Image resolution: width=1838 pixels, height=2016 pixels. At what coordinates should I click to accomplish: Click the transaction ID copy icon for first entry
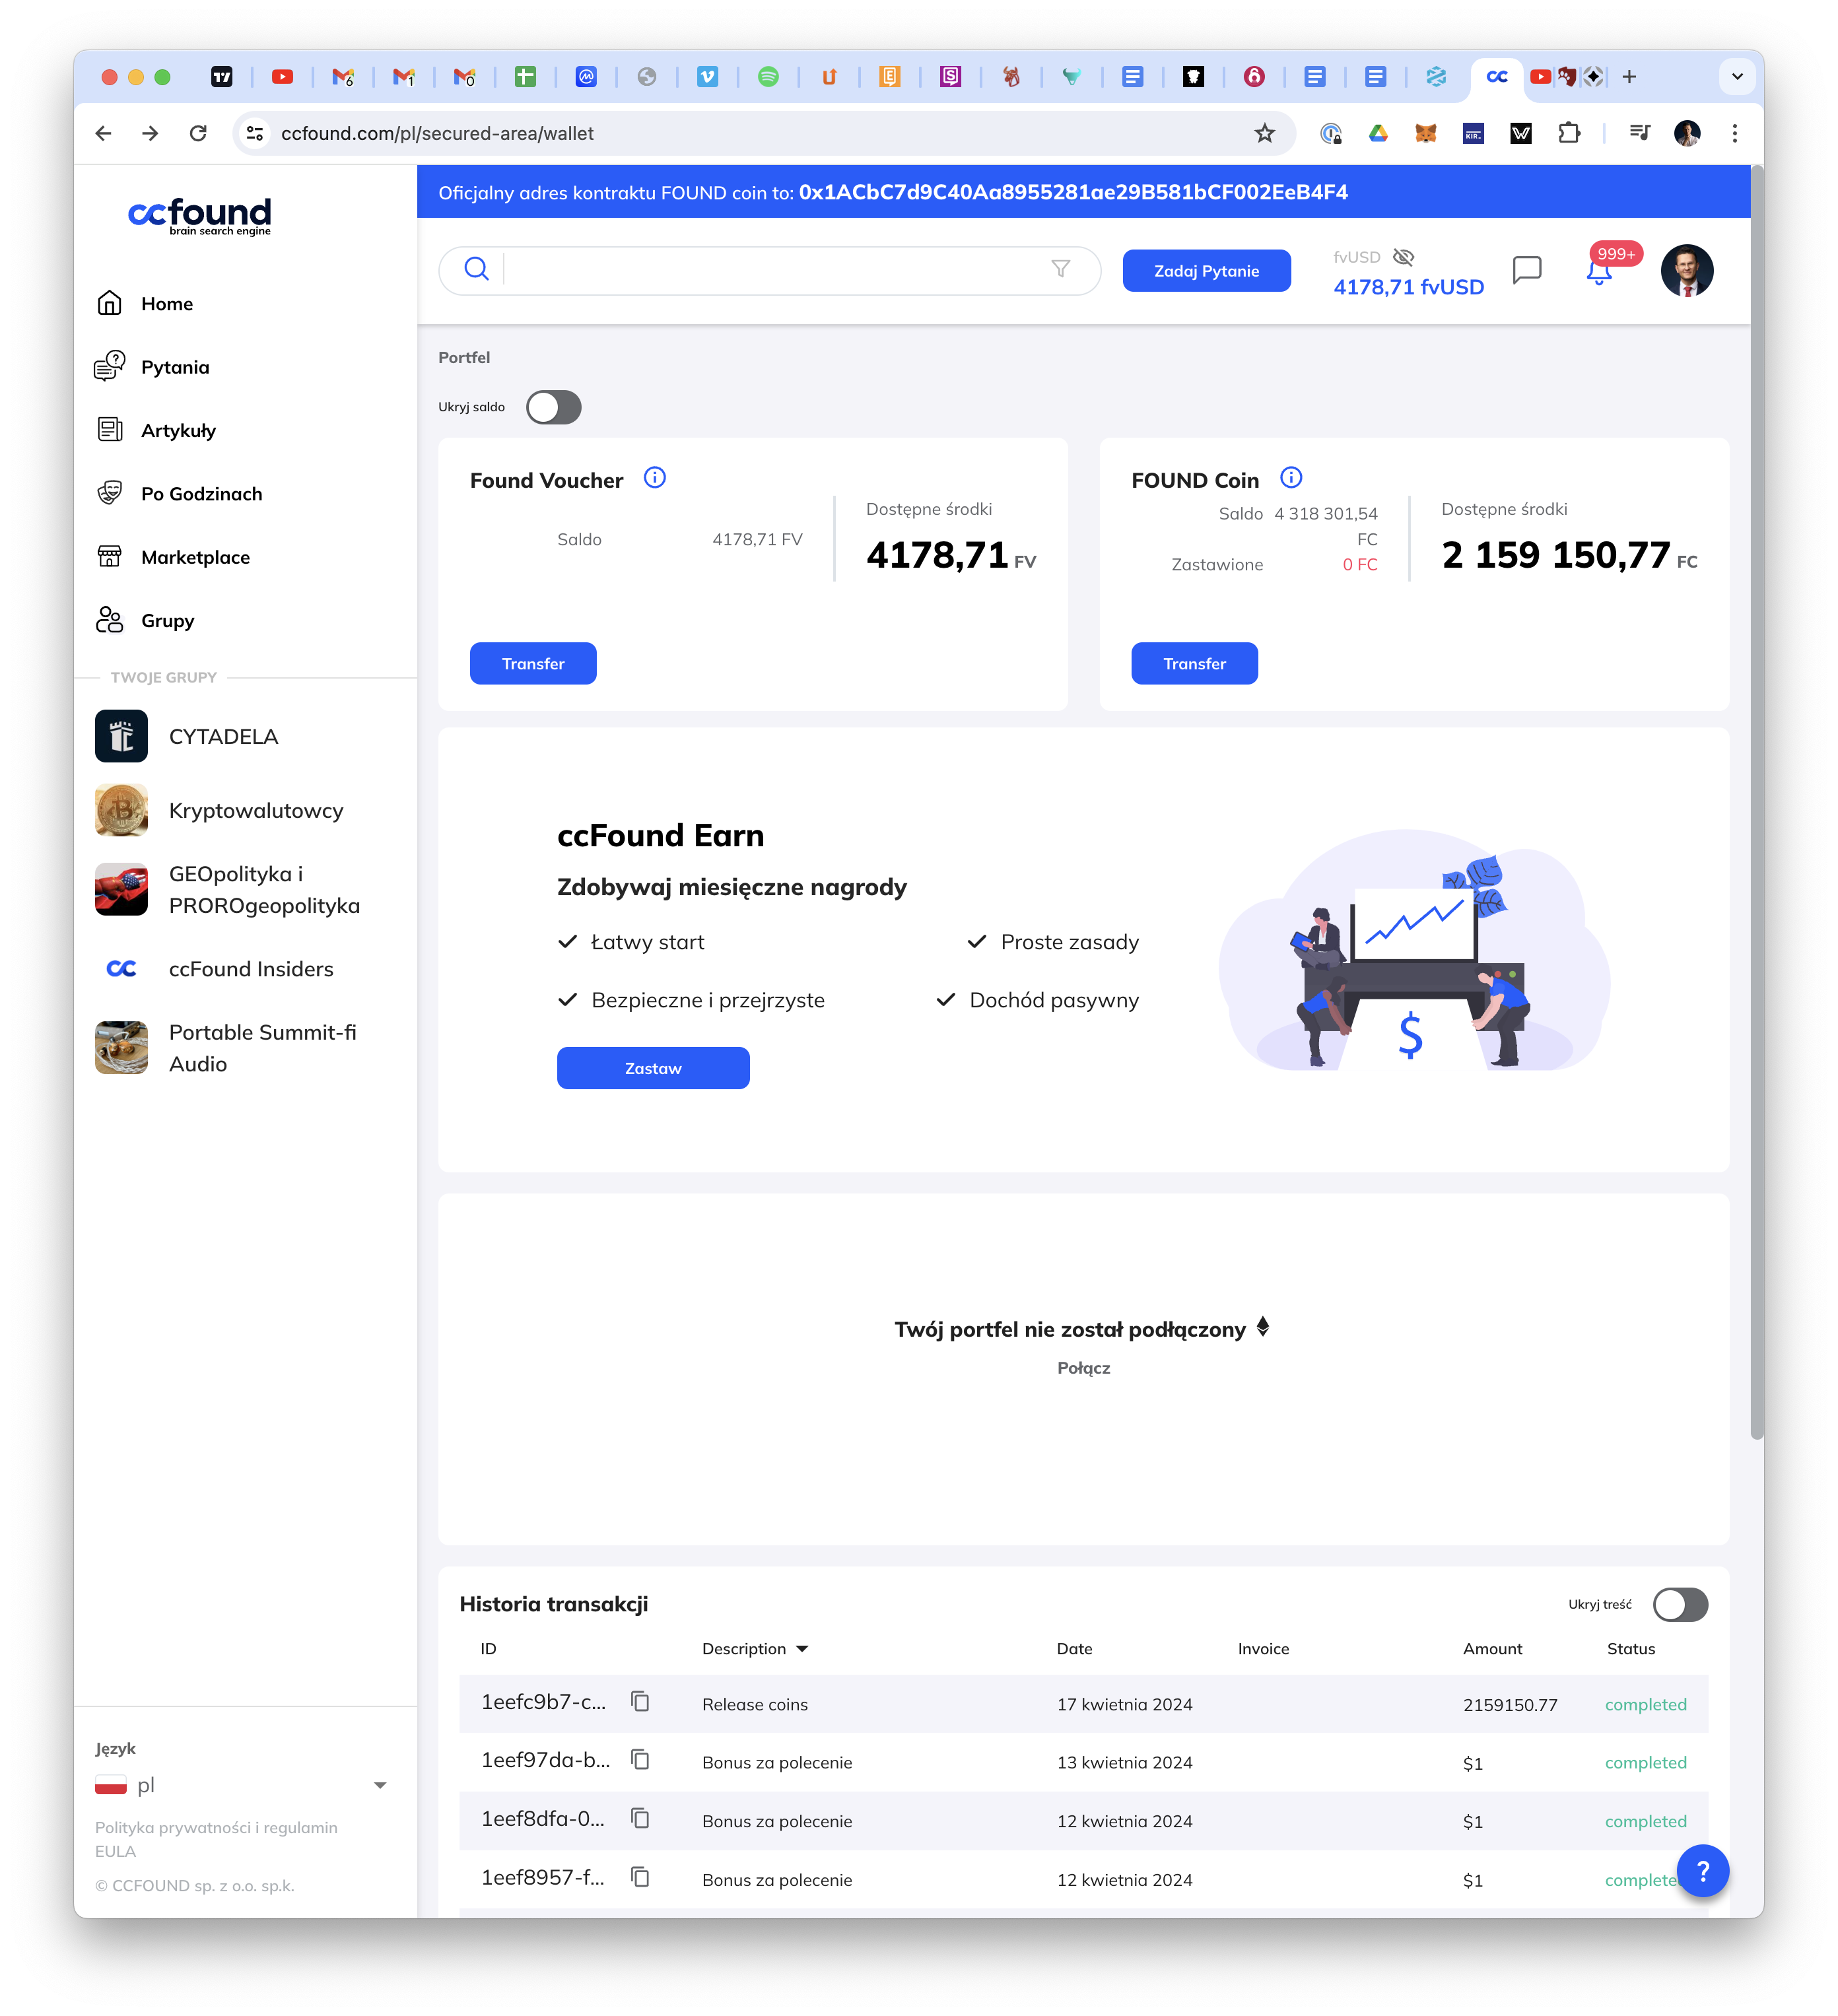[641, 1702]
